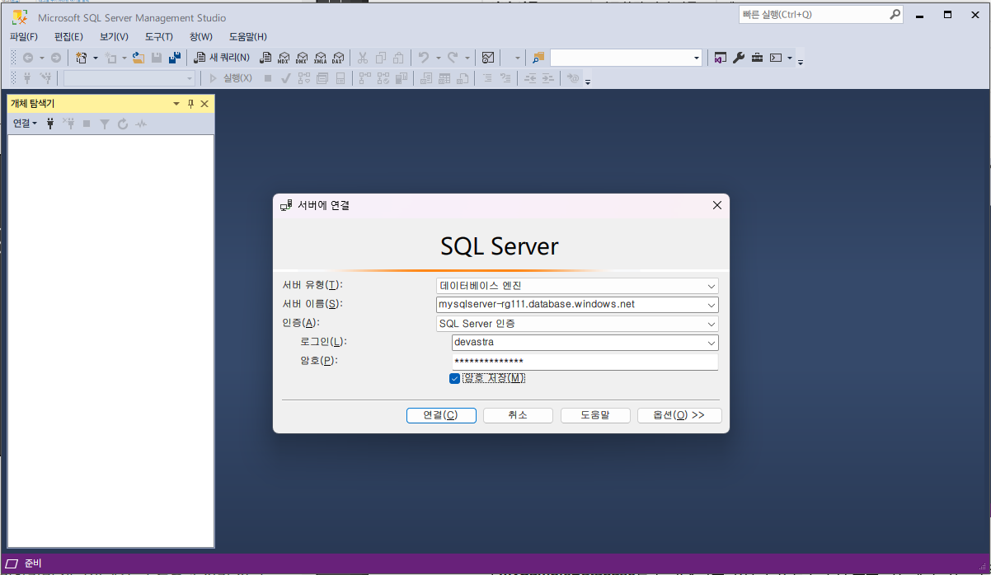Open a DMX query icon

pyautogui.click(x=302, y=58)
